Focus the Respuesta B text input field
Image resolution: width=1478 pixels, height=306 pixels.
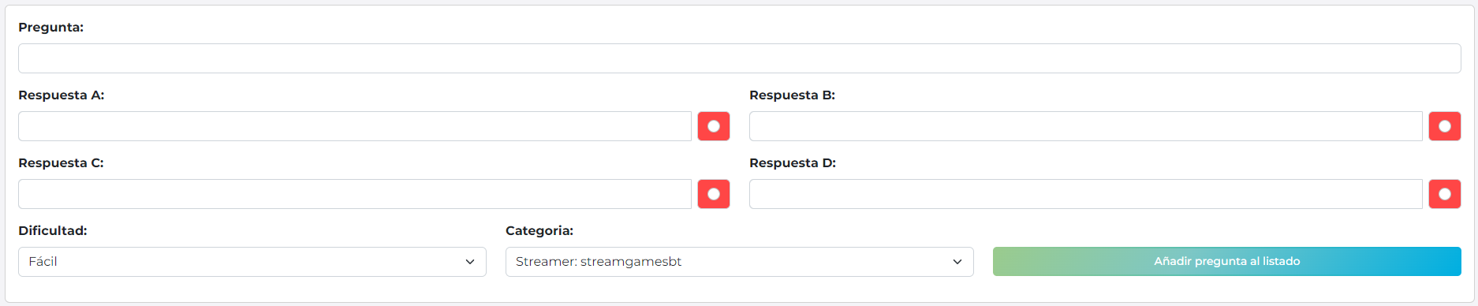click(x=1086, y=126)
